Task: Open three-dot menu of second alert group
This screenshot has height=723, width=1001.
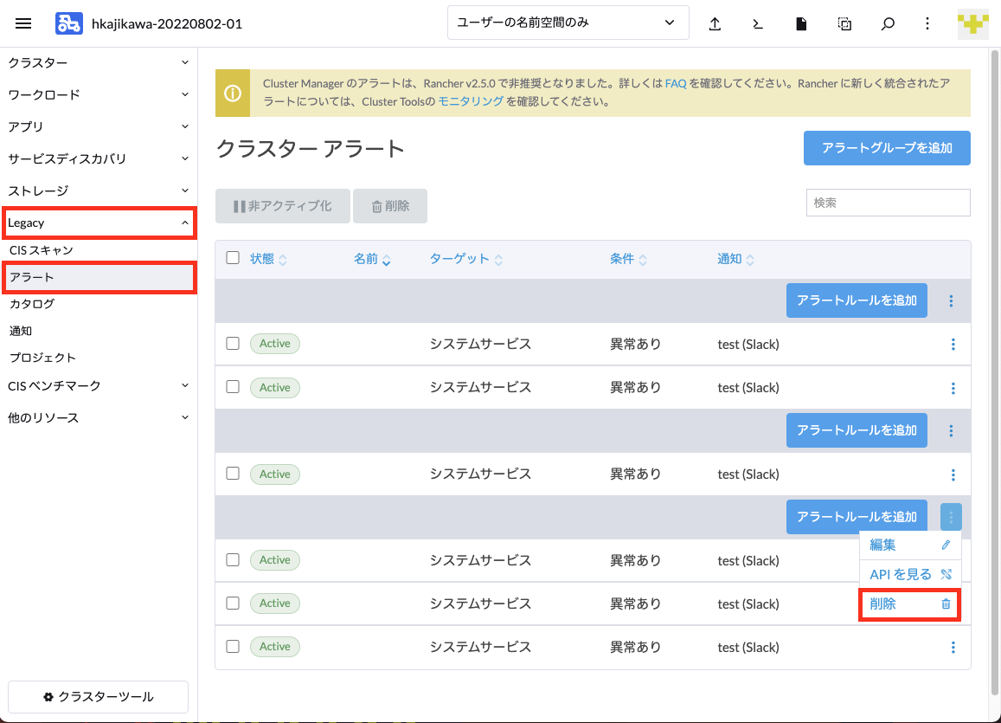Action: [951, 431]
